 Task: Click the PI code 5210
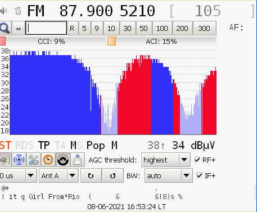click(x=137, y=11)
